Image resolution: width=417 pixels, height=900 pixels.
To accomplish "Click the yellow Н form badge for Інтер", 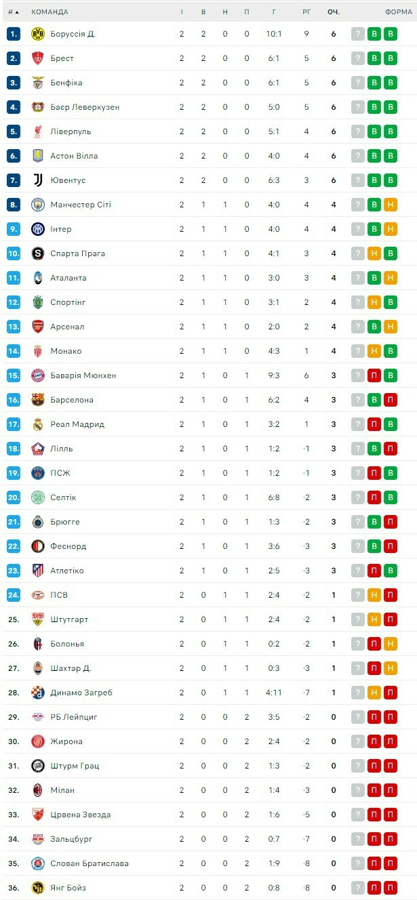I will 390,229.
